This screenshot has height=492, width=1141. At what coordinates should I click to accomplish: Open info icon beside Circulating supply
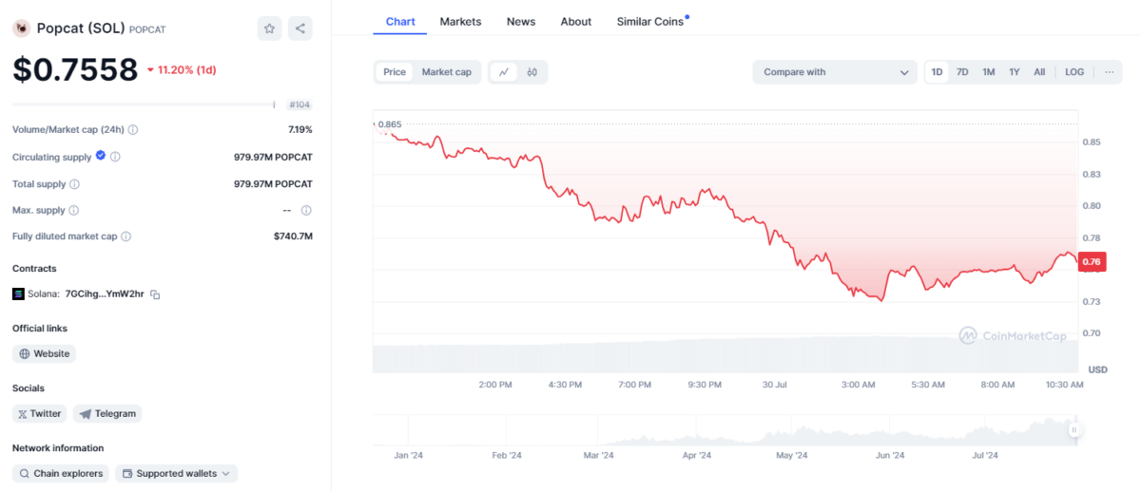[115, 157]
